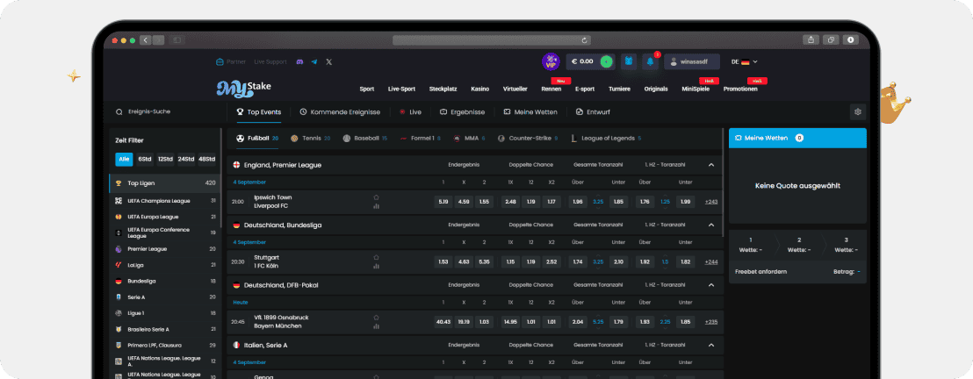This screenshot has height=379, width=973.
Task: Open Promotionen in main navigation
Action: (x=740, y=89)
